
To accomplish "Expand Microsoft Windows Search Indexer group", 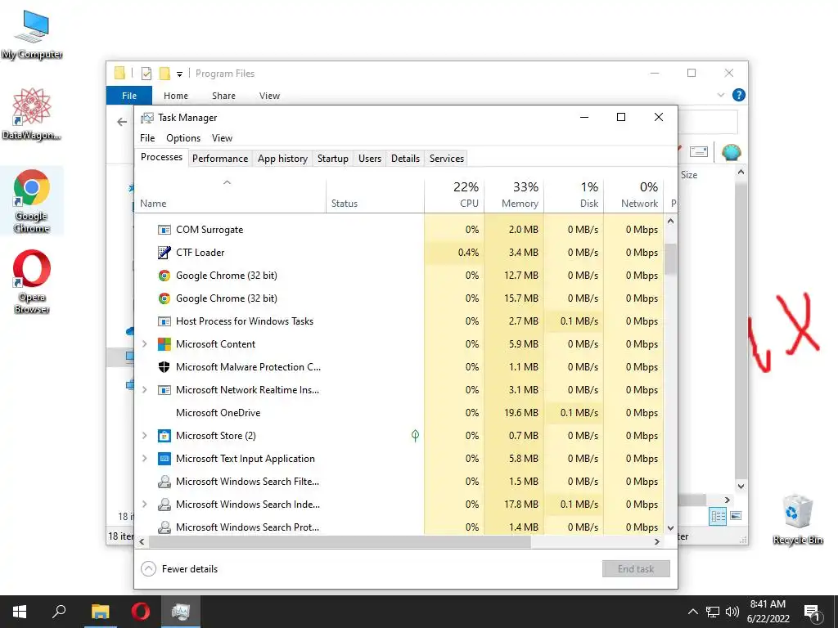I will [x=144, y=505].
